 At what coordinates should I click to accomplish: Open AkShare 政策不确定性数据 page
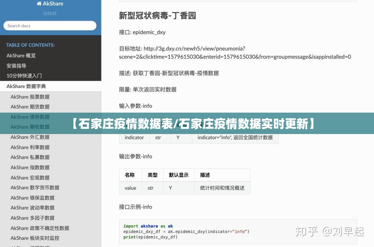40,228
